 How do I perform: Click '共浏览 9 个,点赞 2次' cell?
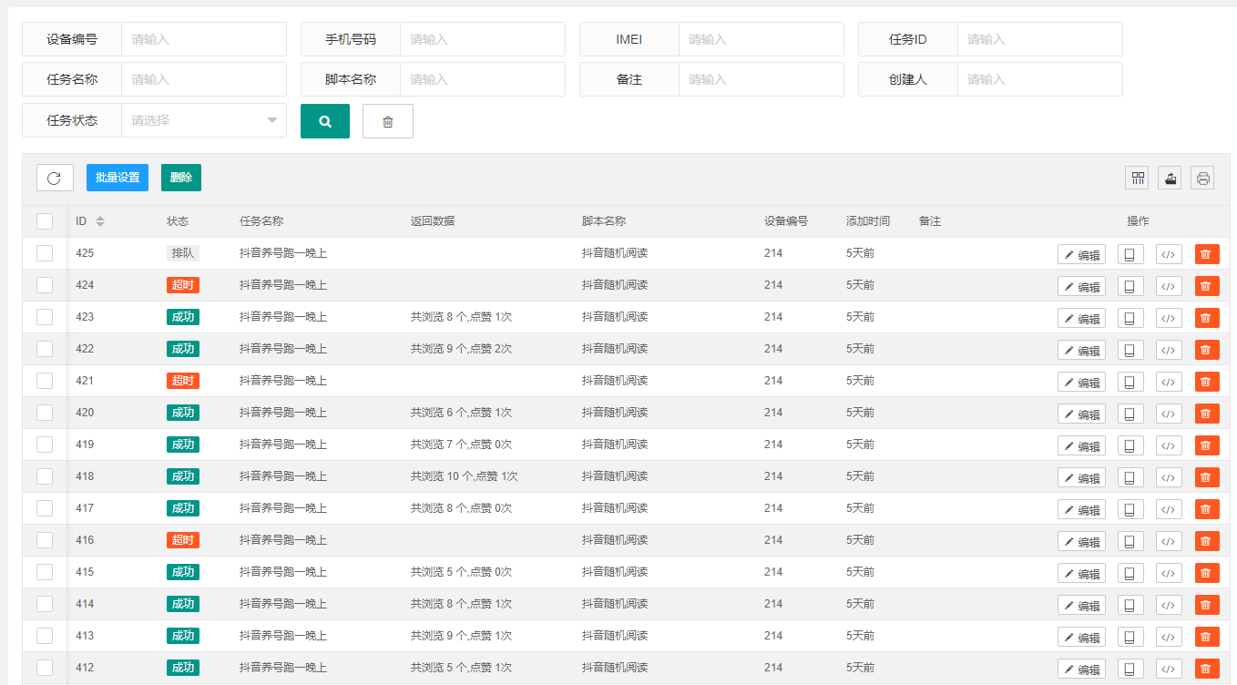pos(461,349)
